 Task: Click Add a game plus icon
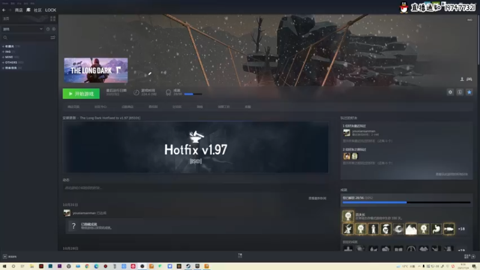point(5,257)
